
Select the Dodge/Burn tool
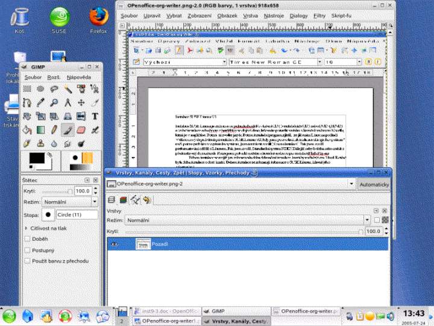click(81, 144)
